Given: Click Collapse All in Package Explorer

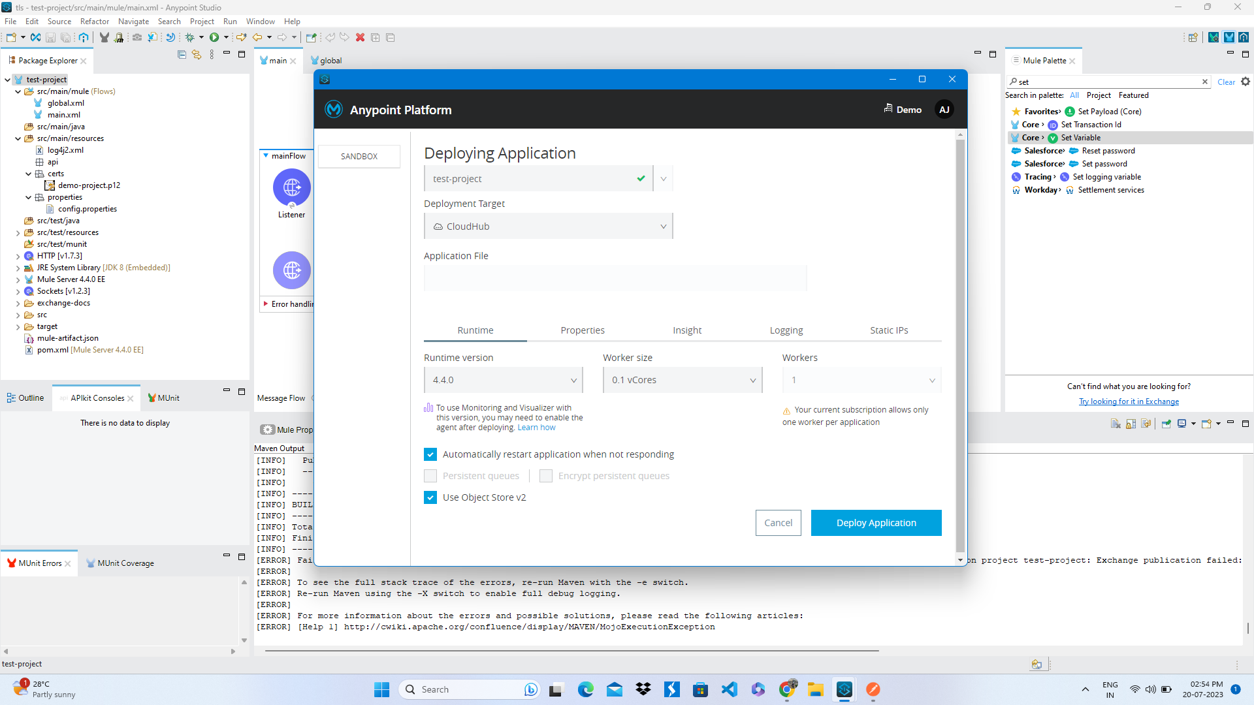Looking at the screenshot, I should [x=182, y=54].
